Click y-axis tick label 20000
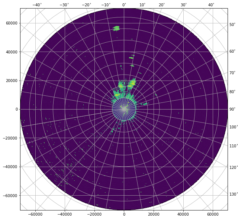Screen dimensions: 238x219 click(x=12, y=81)
